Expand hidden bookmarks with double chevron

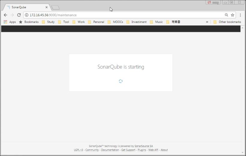pos(207,22)
